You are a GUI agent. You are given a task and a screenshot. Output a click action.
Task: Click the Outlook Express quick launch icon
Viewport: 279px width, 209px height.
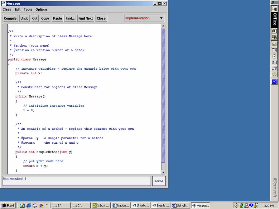[35, 206]
